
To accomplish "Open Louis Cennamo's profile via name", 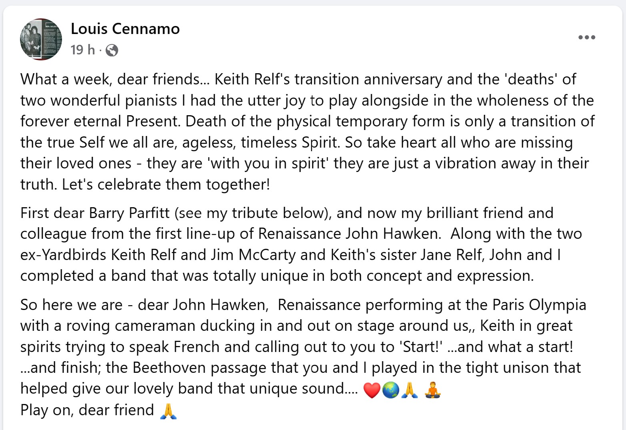I will [x=125, y=29].
